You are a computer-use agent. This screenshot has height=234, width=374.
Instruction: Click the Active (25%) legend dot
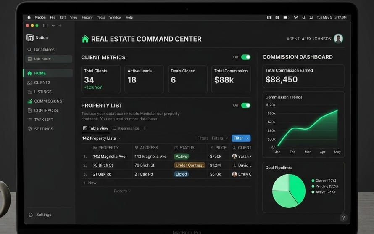click(313, 192)
